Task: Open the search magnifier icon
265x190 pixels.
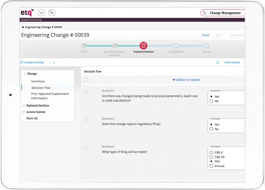Action: 51,12
